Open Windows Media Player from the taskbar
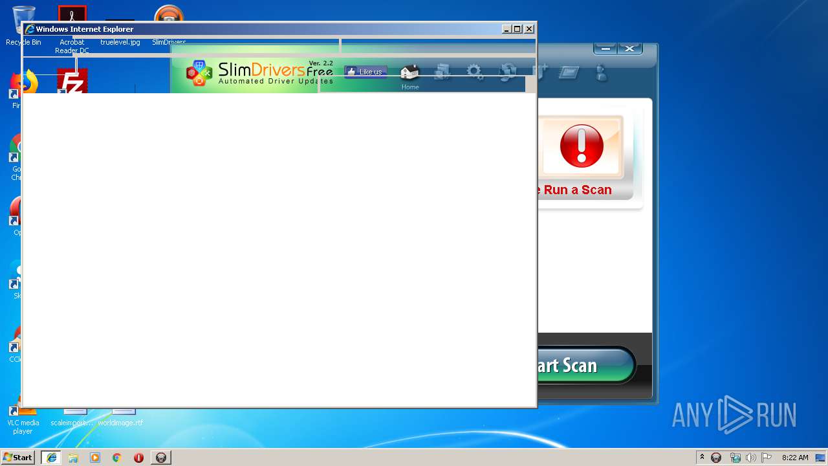 (95, 458)
